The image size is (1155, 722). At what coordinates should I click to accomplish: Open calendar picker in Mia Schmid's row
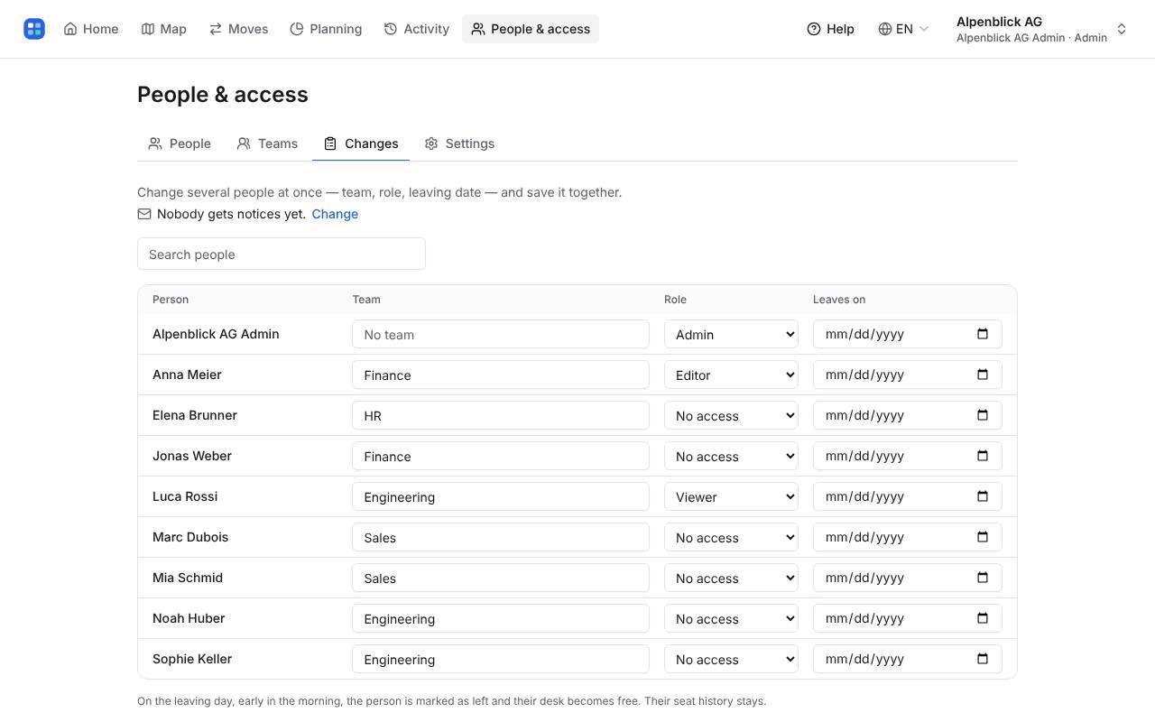(x=983, y=578)
